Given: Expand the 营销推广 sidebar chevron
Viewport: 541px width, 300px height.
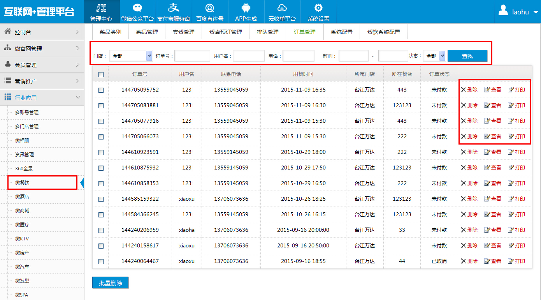Looking at the screenshot, I should click(x=78, y=81).
